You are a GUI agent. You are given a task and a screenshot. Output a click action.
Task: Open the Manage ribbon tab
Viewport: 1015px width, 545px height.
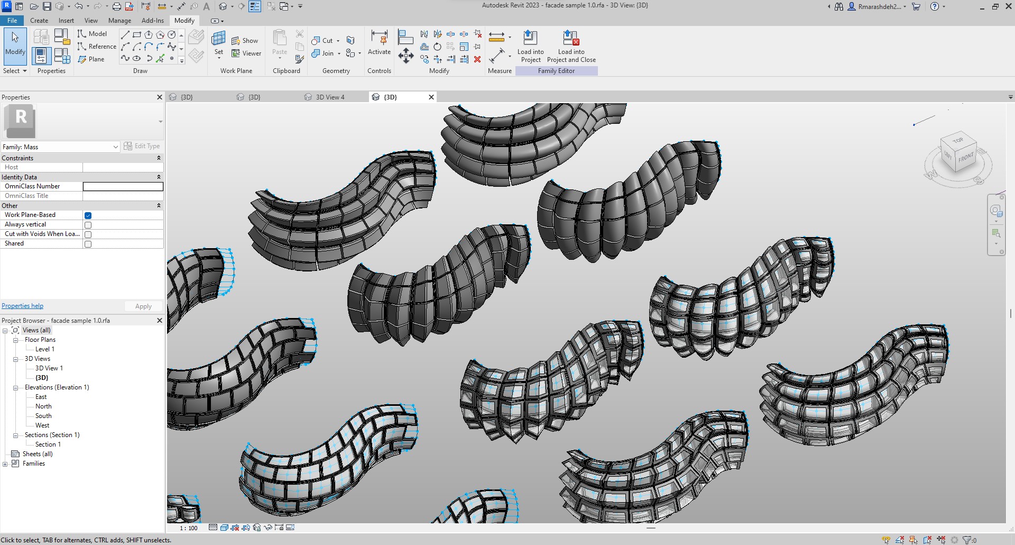coord(119,21)
